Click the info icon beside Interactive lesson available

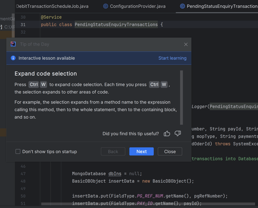coord(13,58)
